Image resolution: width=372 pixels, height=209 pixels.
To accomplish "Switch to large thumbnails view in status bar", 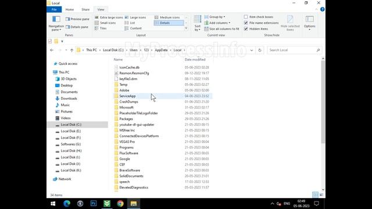I will click(321, 195).
